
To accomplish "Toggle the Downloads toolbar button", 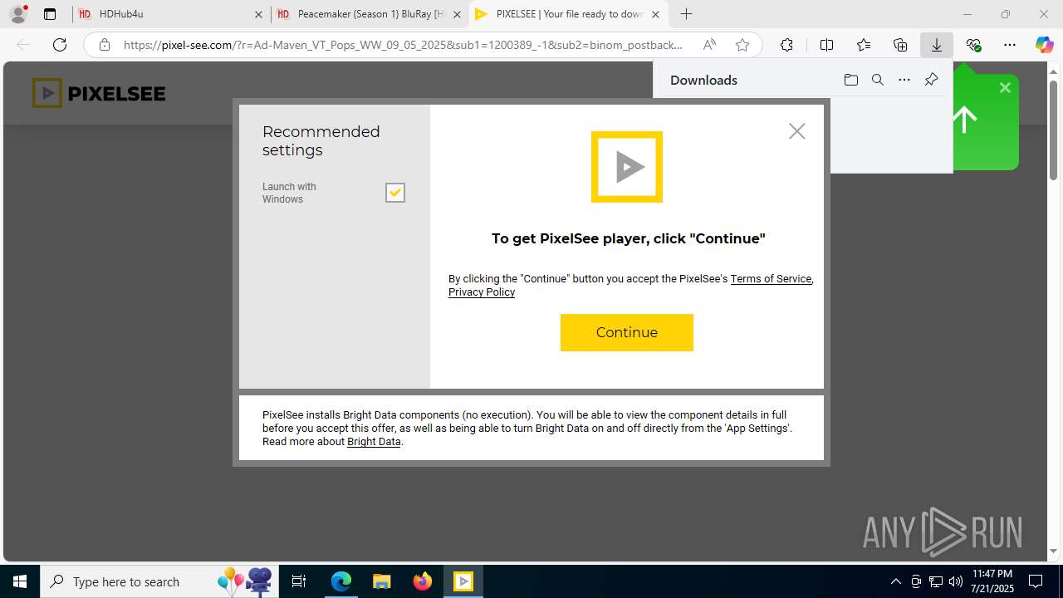I will click(937, 45).
